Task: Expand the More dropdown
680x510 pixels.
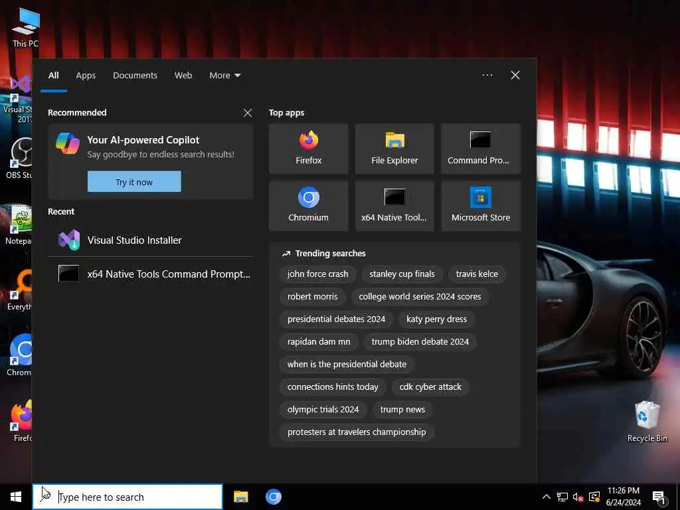Action: 224,75
